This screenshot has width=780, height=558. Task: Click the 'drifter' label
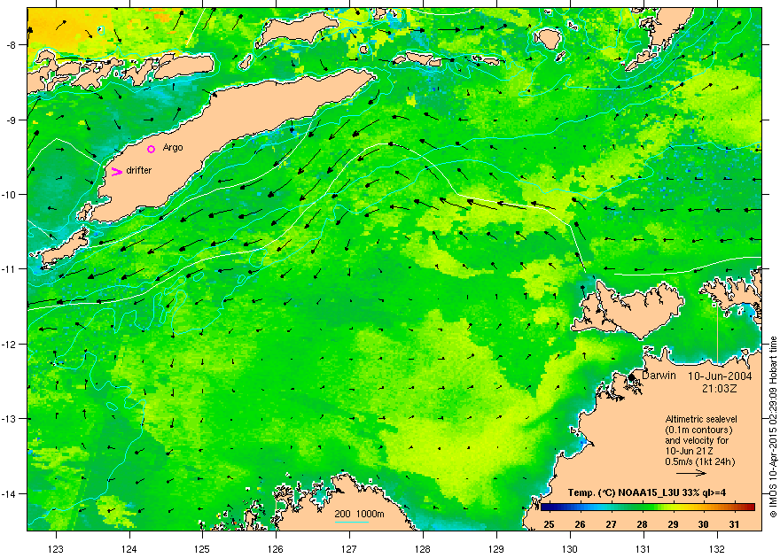pyautogui.click(x=139, y=170)
